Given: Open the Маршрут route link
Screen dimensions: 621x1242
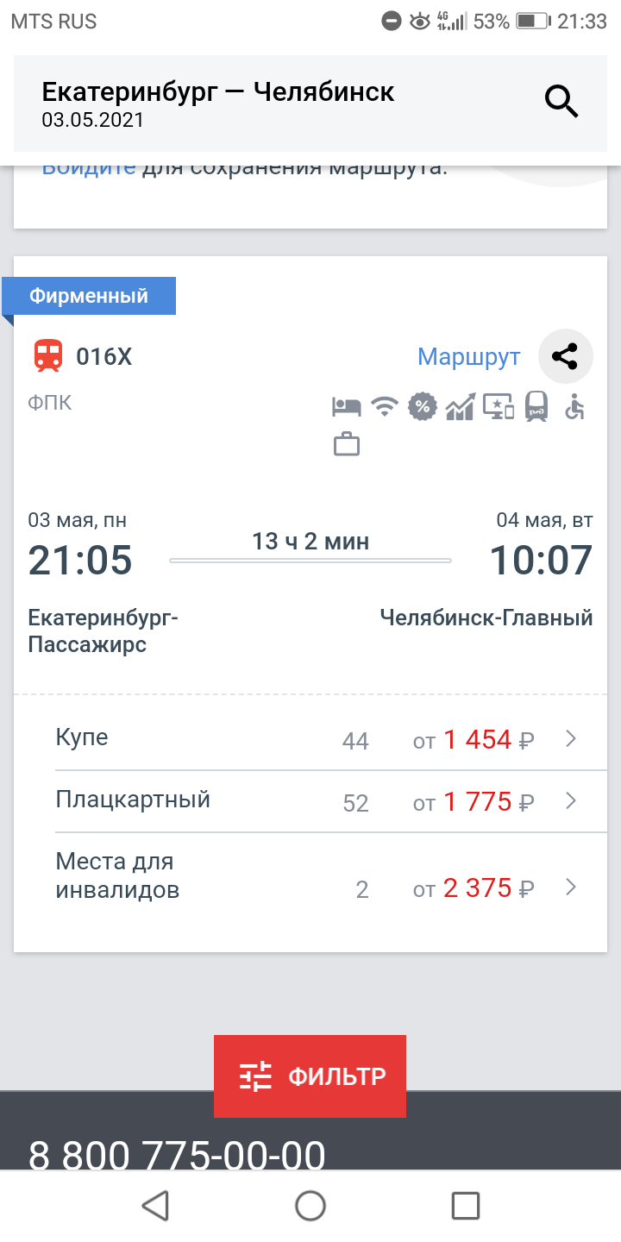Looking at the screenshot, I should pyautogui.click(x=468, y=356).
